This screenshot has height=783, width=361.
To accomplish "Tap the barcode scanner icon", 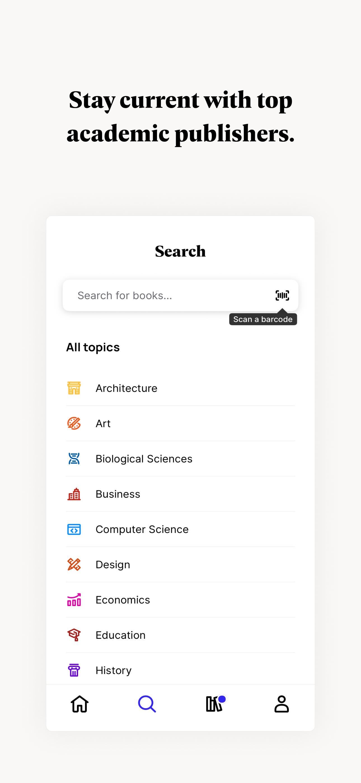I will click(x=282, y=295).
